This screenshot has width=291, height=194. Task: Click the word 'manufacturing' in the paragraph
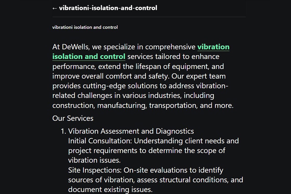pos(122,105)
